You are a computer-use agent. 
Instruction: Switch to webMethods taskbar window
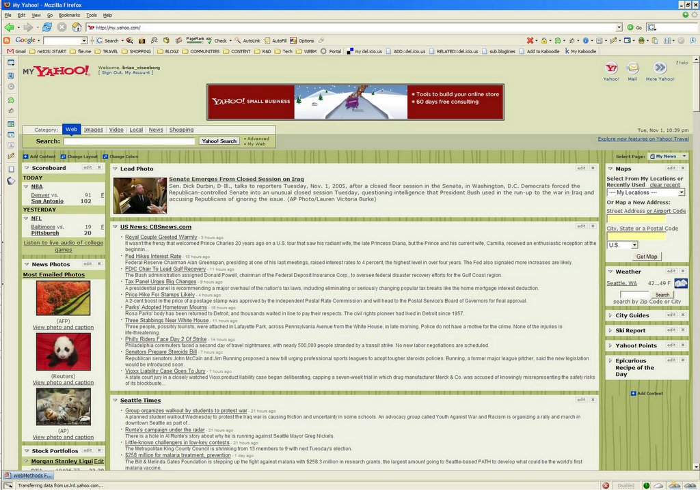click(x=29, y=476)
